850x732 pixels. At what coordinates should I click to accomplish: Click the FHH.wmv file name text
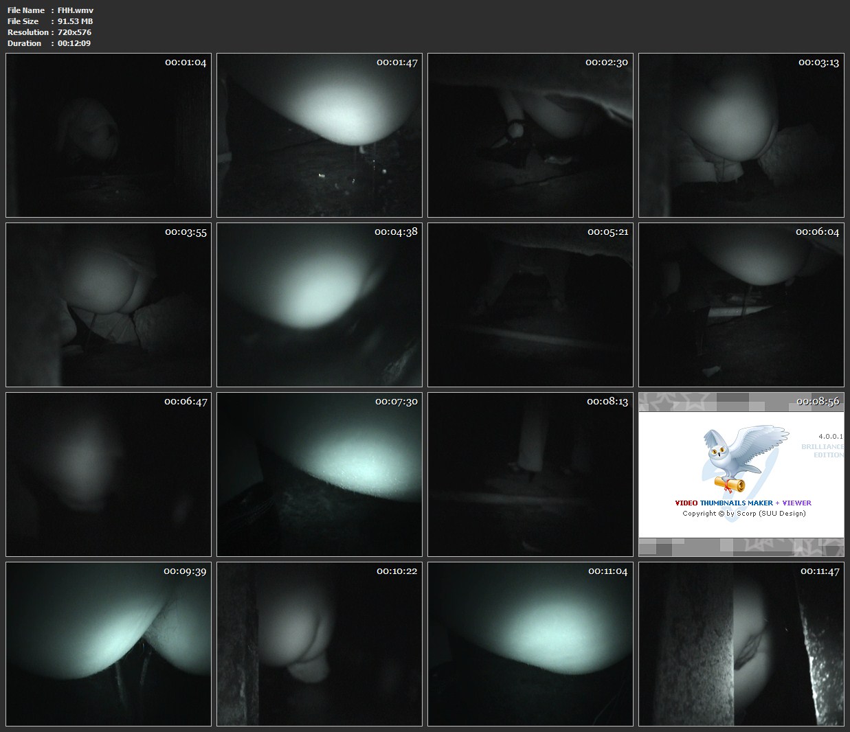[76, 10]
